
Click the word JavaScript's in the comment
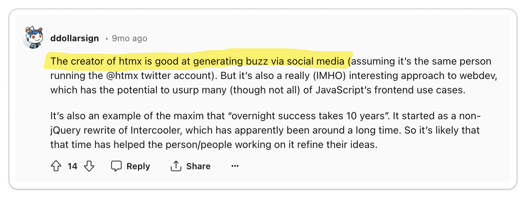coord(343,90)
